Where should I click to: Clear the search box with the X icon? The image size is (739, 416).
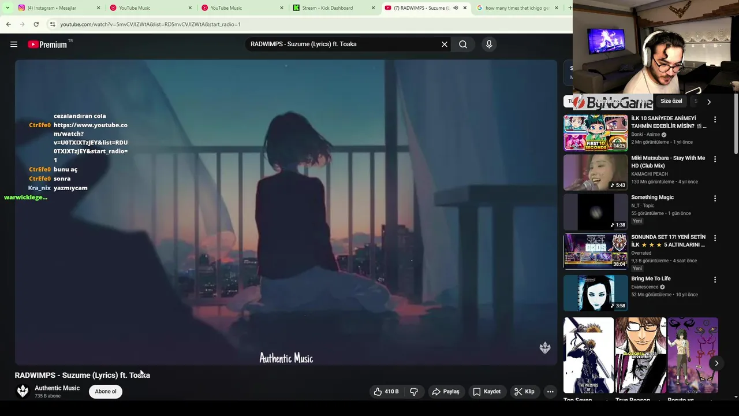[445, 44]
